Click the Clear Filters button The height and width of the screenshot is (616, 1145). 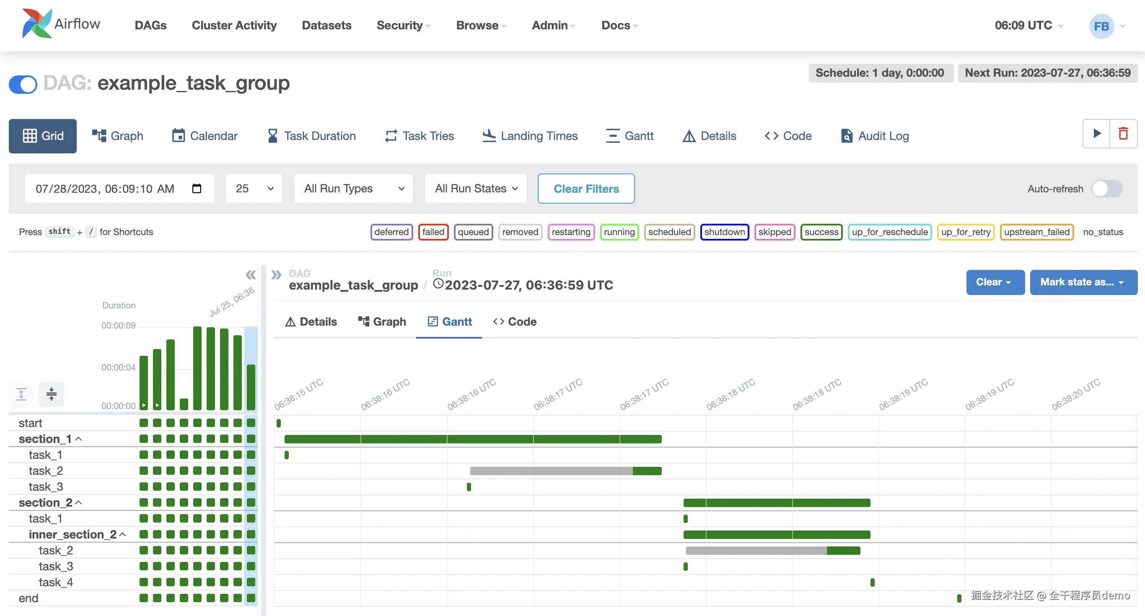click(x=586, y=189)
